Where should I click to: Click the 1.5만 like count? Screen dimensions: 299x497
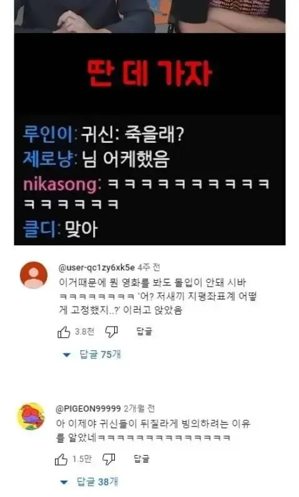(82, 459)
